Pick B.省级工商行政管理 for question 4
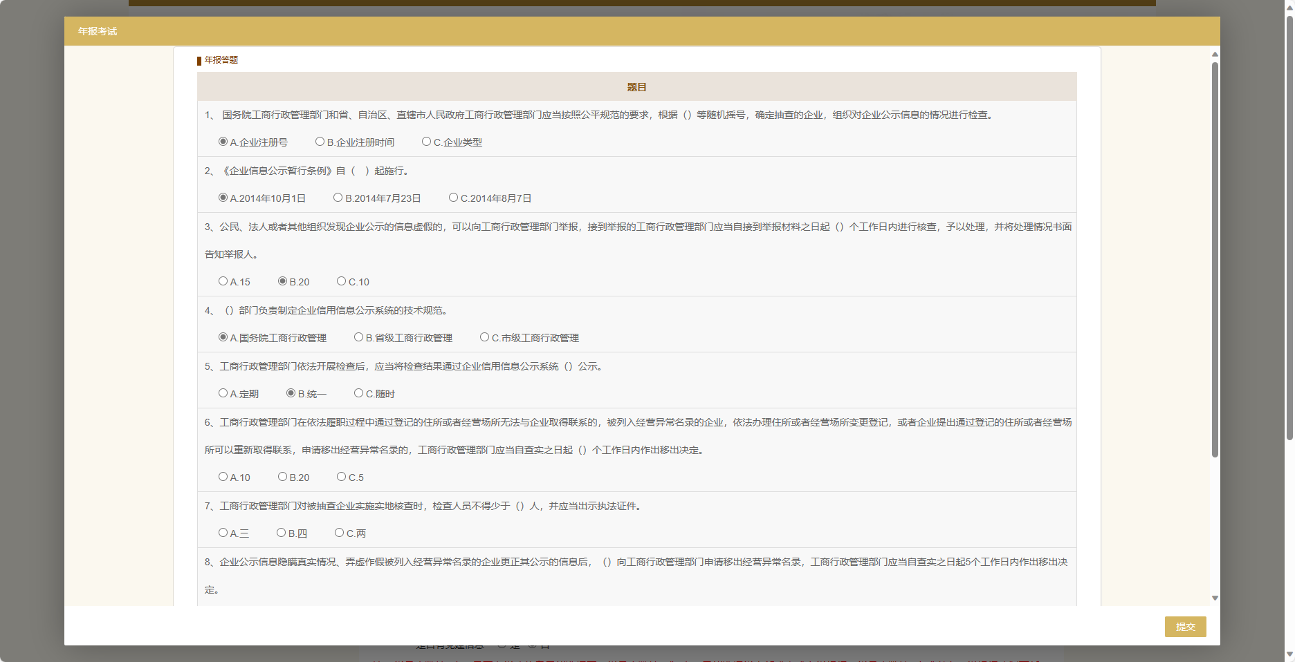This screenshot has height=662, width=1295. 358,337
